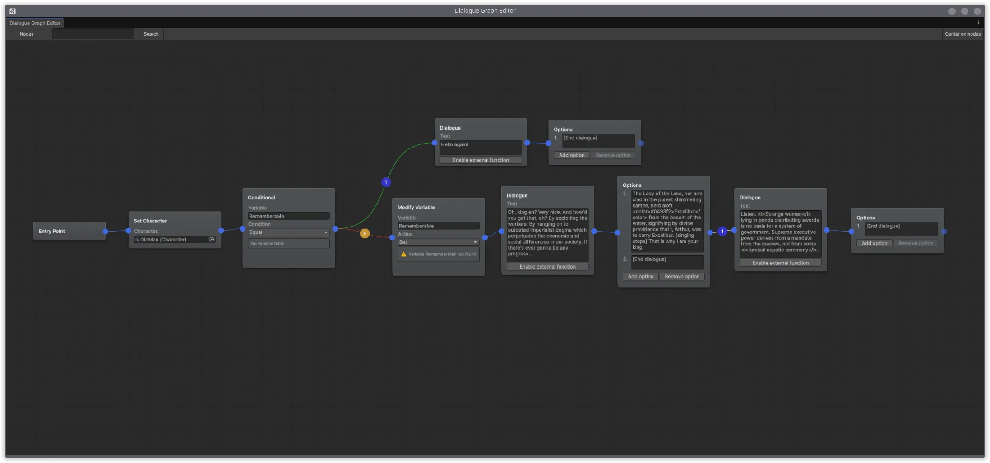Click input port of the Listen Dialogue node
The width and height of the screenshot is (990, 463).
[x=734, y=230]
